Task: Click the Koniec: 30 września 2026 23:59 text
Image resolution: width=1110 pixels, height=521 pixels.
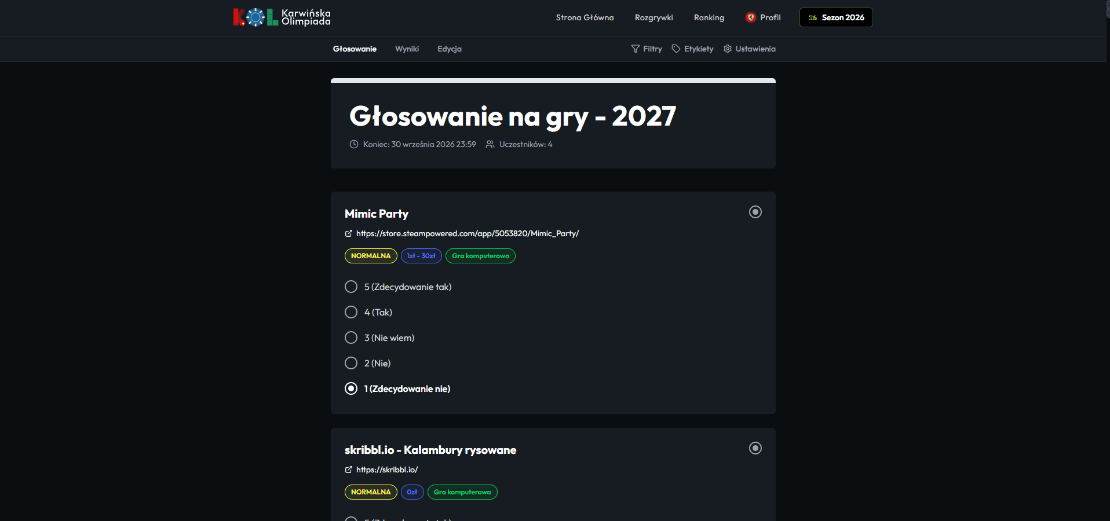Action: click(419, 144)
